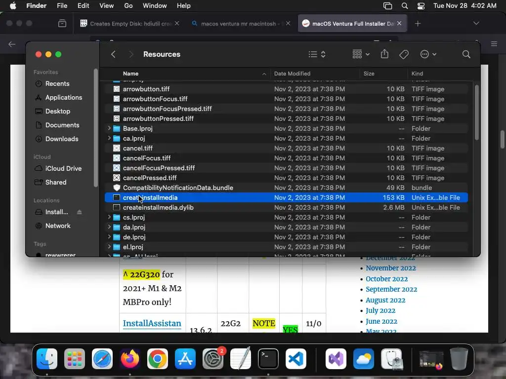506x379 pixels.
Task: Expand the de.lproj folder
Action: (x=109, y=237)
